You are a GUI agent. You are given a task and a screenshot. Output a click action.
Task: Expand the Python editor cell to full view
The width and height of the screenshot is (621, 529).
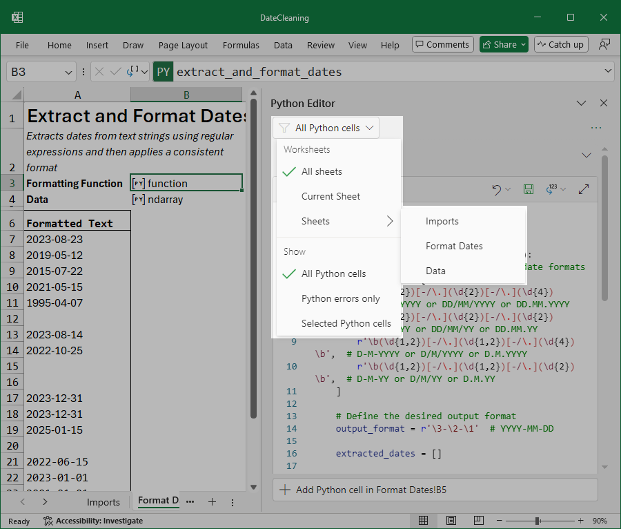click(x=584, y=189)
